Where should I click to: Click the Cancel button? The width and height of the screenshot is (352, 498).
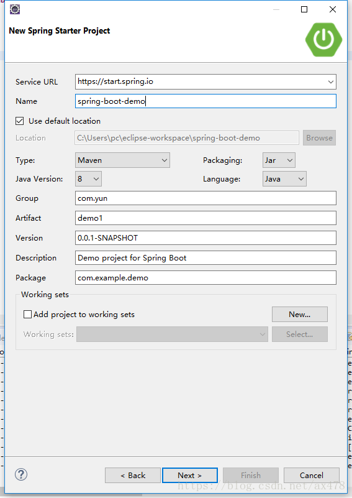pos(312,476)
